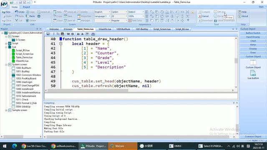
Task: Open the 0:Screen document tab
Action: click(x=68, y=29)
